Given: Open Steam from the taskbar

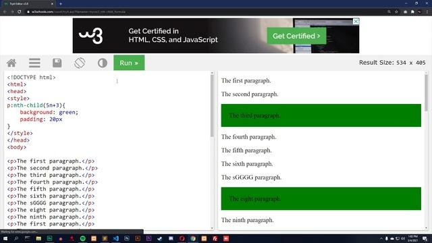Looking at the screenshot, I should pyautogui.click(x=160, y=238).
